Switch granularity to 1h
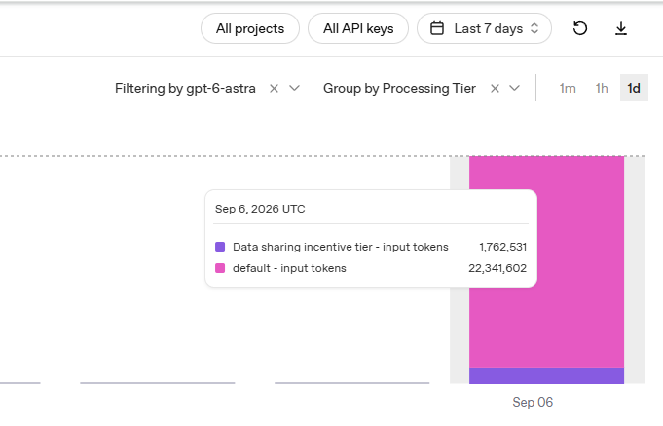 [x=602, y=88]
